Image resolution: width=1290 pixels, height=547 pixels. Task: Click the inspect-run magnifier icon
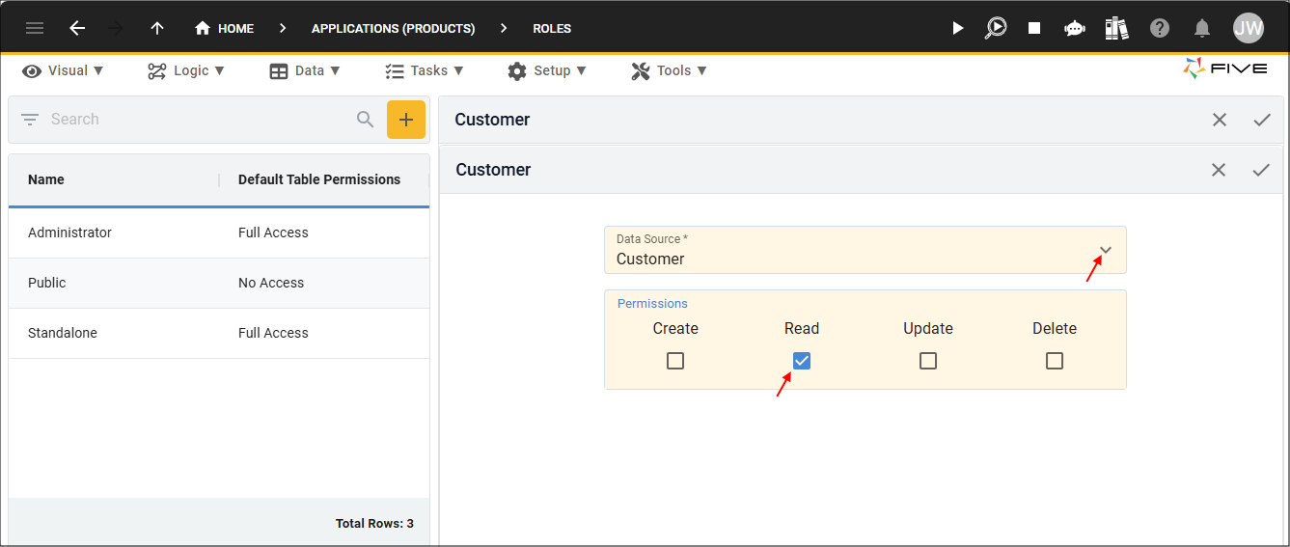pyautogui.click(x=995, y=28)
